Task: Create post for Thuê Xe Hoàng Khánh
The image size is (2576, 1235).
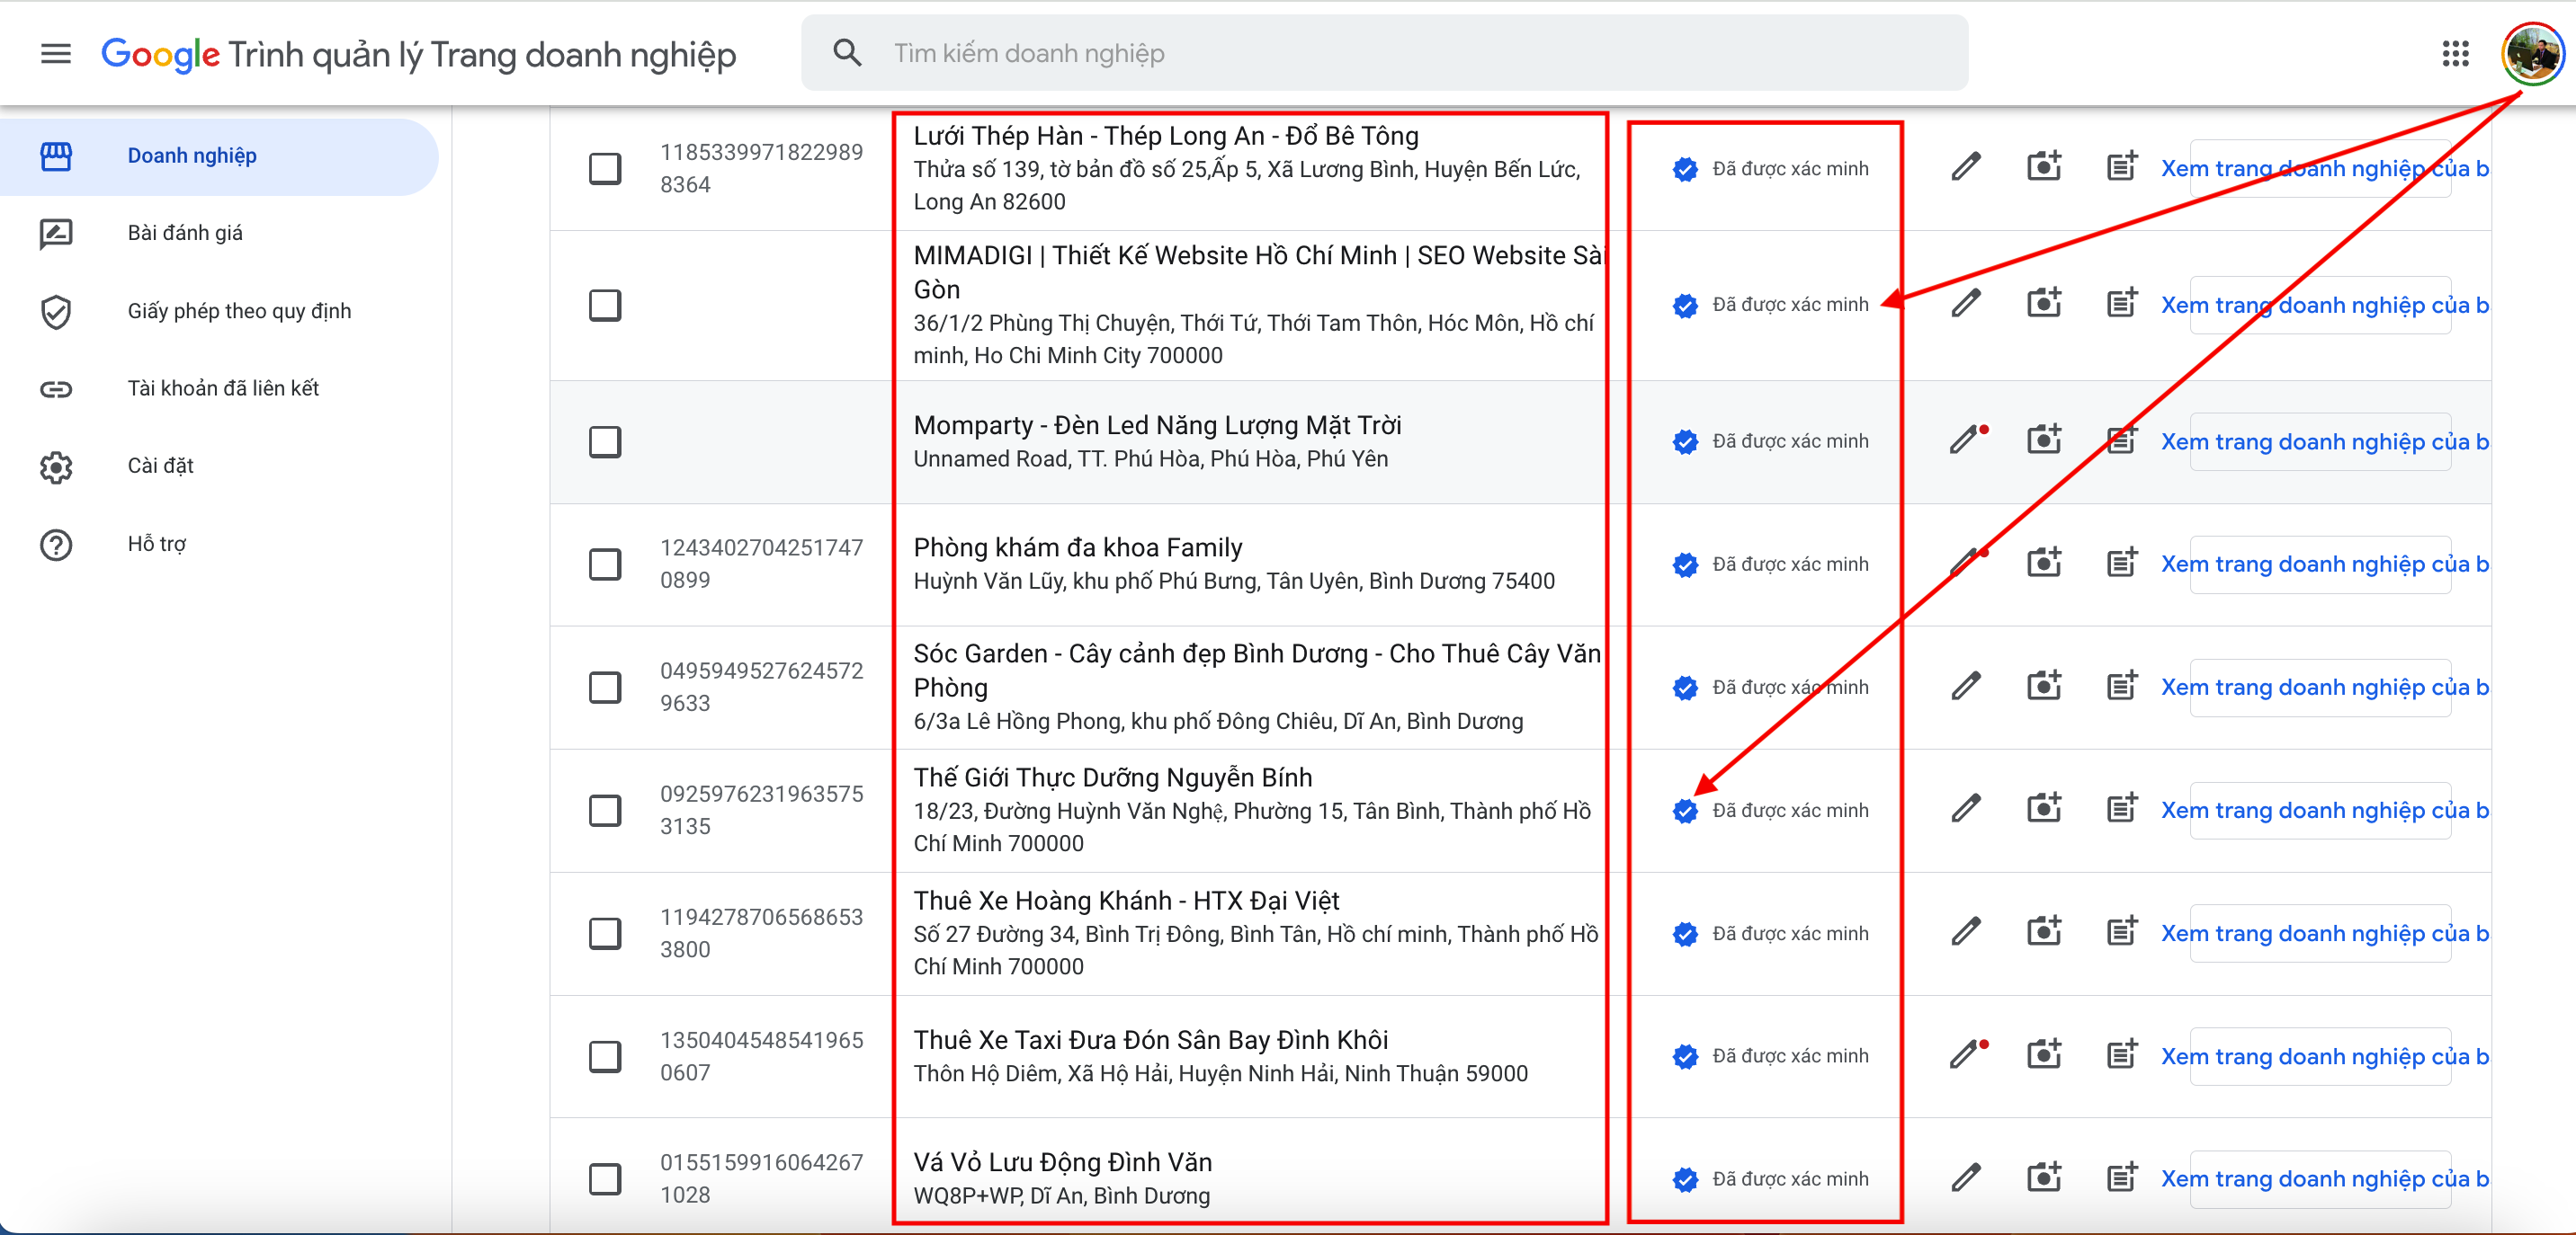Action: click(x=2121, y=931)
